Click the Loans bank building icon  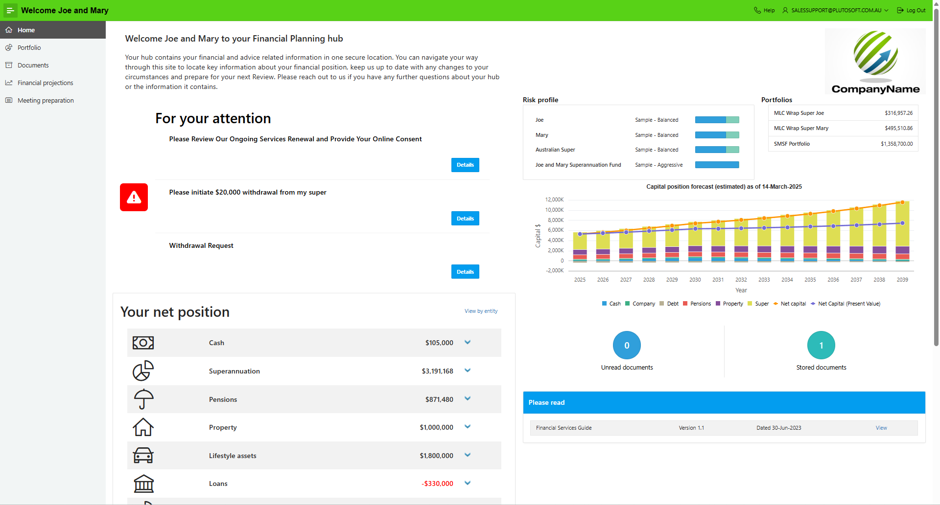click(x=143, y=483)
